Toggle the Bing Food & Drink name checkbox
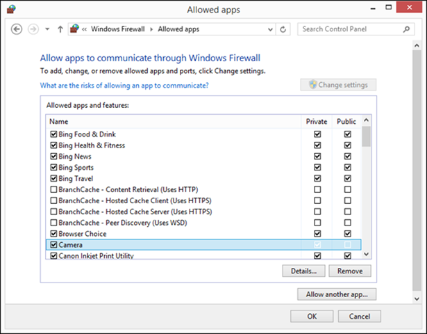Viewport: 427px width, 334px height. (53, 134)
